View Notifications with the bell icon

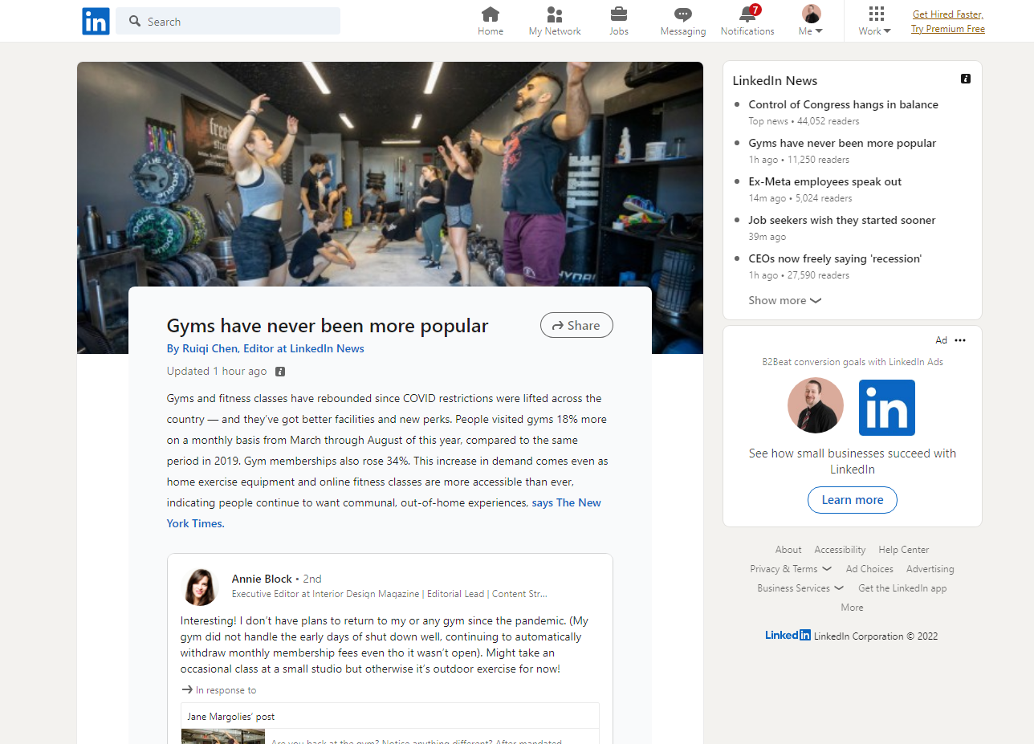747,14
